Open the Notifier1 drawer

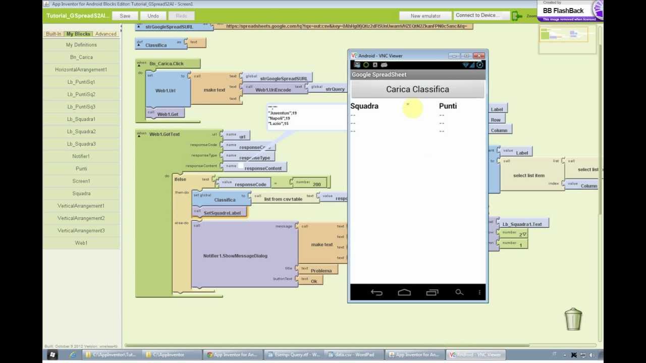pos(81,156)
